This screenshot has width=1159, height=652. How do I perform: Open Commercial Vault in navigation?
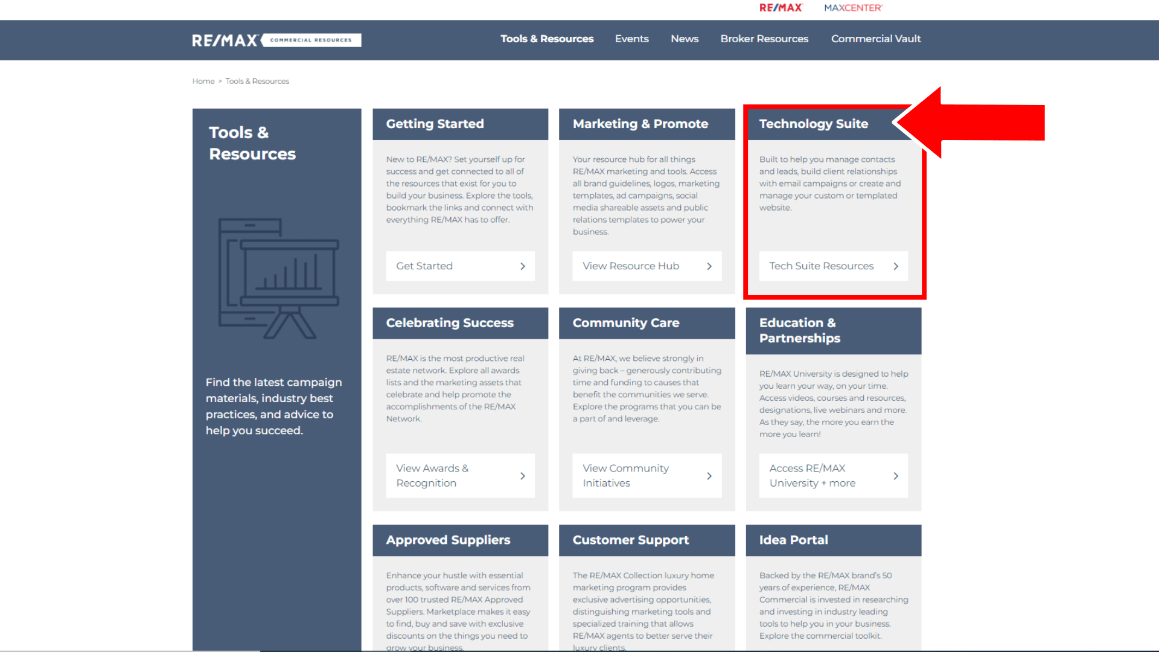(876, 39)
